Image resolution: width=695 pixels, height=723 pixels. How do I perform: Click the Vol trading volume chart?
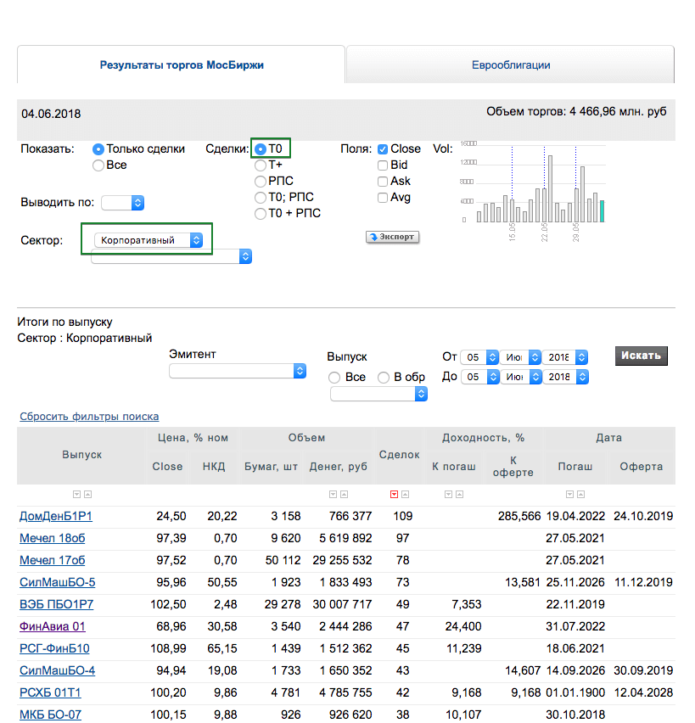click(534, 190)
